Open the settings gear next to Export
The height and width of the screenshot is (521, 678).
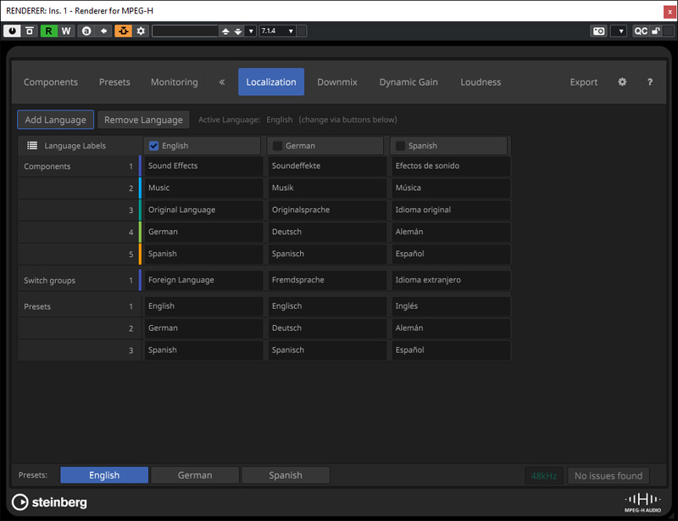pyautogui.click(x=622, y=82)
